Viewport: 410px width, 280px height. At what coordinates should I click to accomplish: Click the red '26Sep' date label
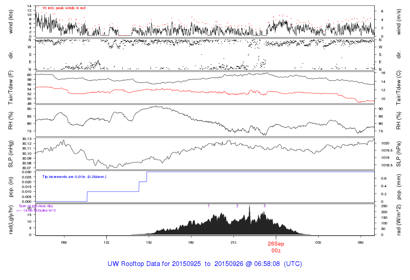click(276, 244)
